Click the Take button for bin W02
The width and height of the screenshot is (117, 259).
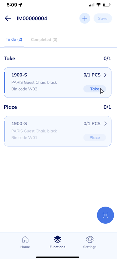pyautogui.click(x=94, y=89)
